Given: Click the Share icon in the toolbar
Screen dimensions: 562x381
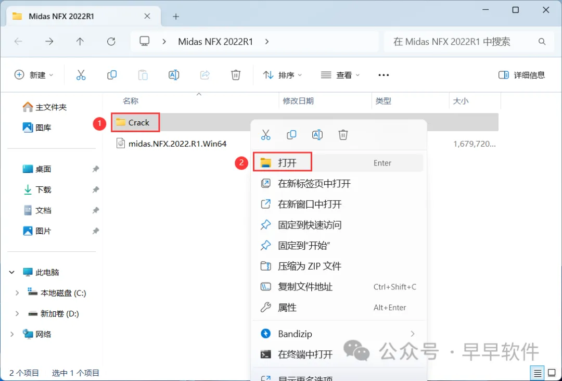Looking at the screenshot, I should pos(205,75).
